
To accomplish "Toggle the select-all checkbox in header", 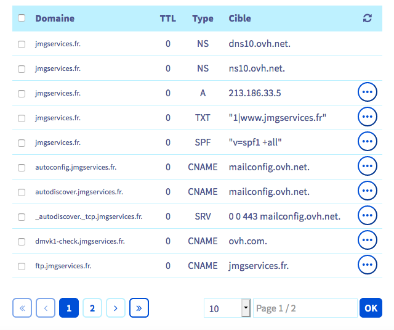I will (x=22, y=19).
